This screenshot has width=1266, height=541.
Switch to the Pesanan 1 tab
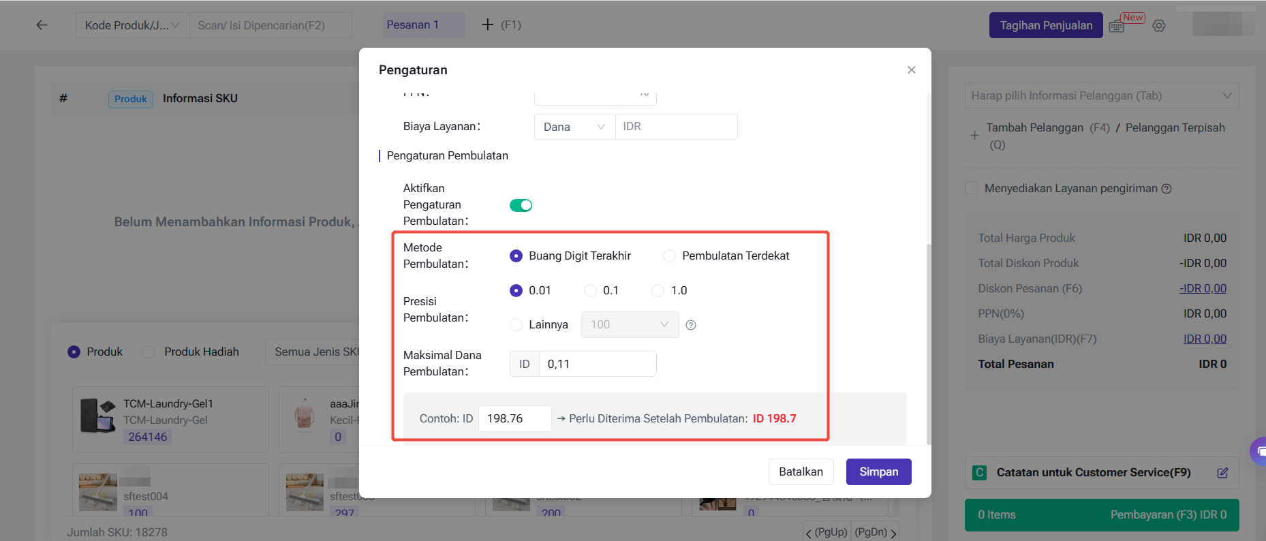coord(413,25)
